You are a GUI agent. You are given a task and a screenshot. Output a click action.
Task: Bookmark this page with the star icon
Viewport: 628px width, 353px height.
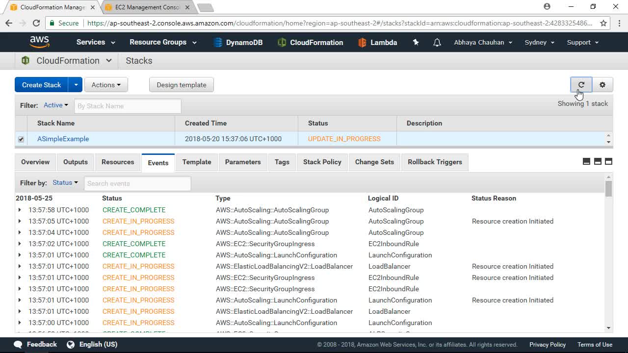(x=603, y=23)
